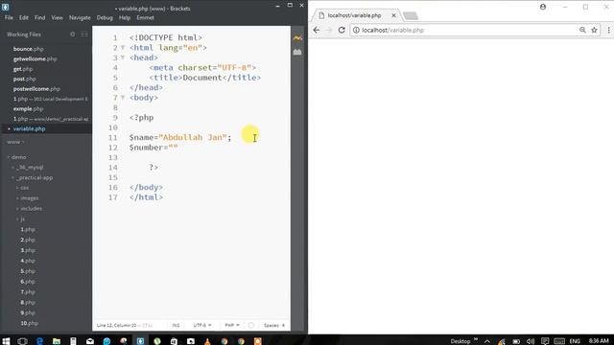Close the localhost/variable.php tab
The height and width of the screenshot is (345, 614).
click(393, 15)
